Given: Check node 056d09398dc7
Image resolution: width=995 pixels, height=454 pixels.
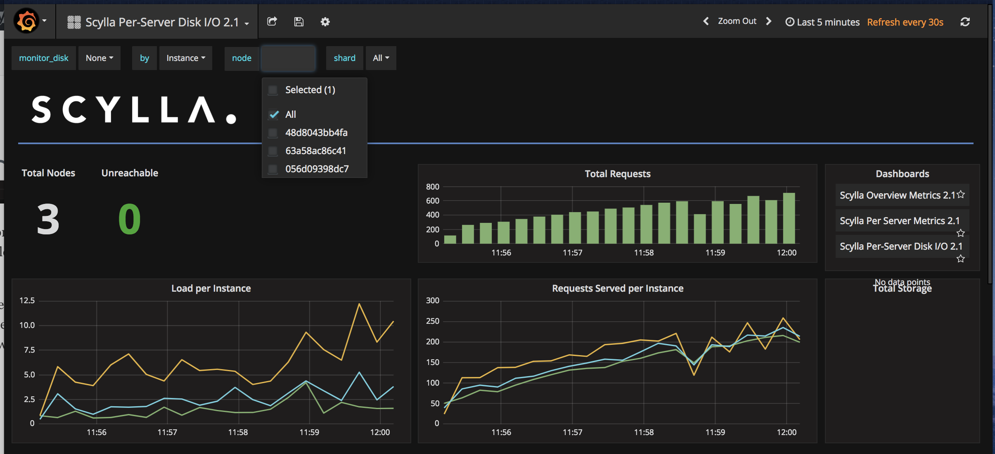Looking at the screenshot, I should (273, 169).
